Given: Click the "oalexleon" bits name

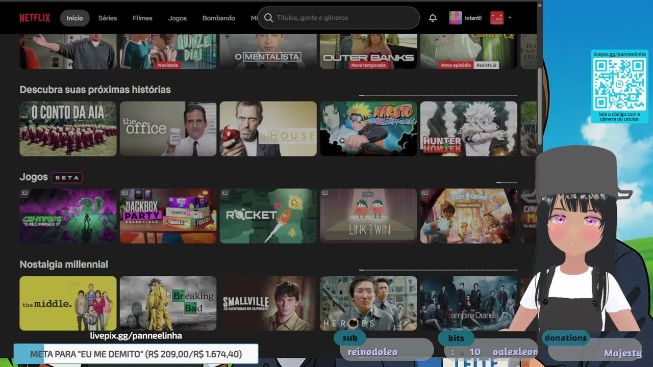Looking at the screenshot, I should 515,352.
